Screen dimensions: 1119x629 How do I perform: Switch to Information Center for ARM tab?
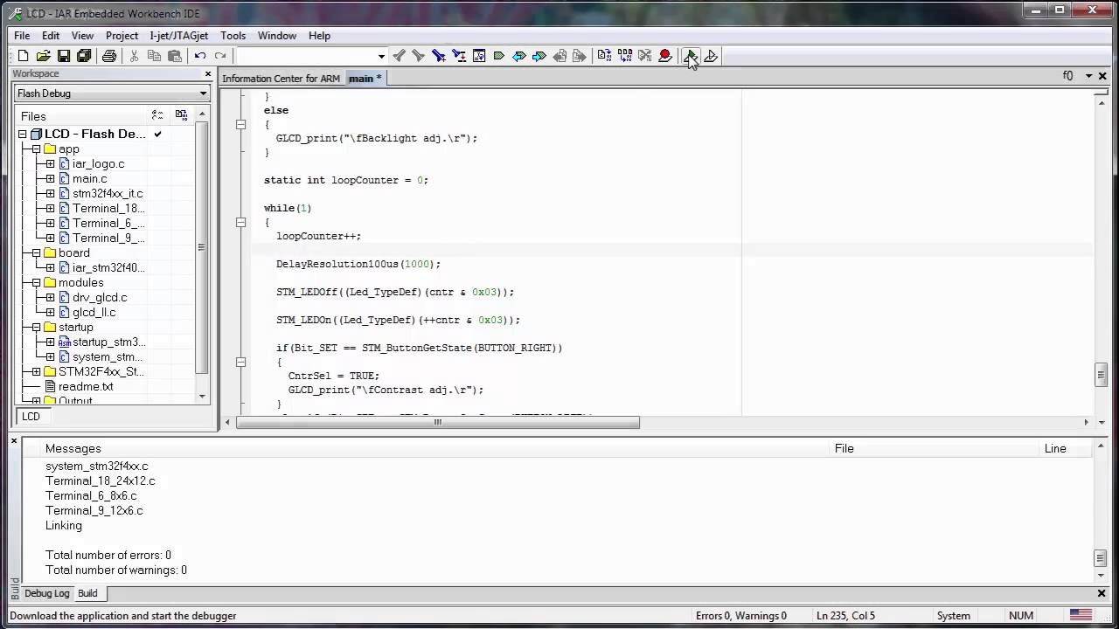pyautogui.click(x=281, y=79)
